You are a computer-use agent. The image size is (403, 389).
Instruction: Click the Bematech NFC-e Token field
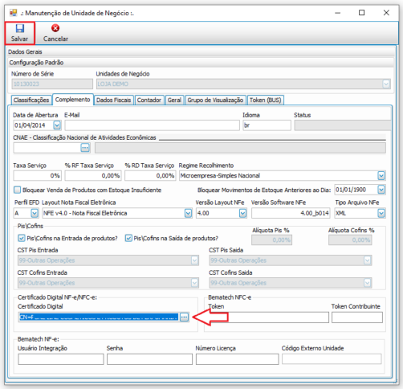pos(268,317)
